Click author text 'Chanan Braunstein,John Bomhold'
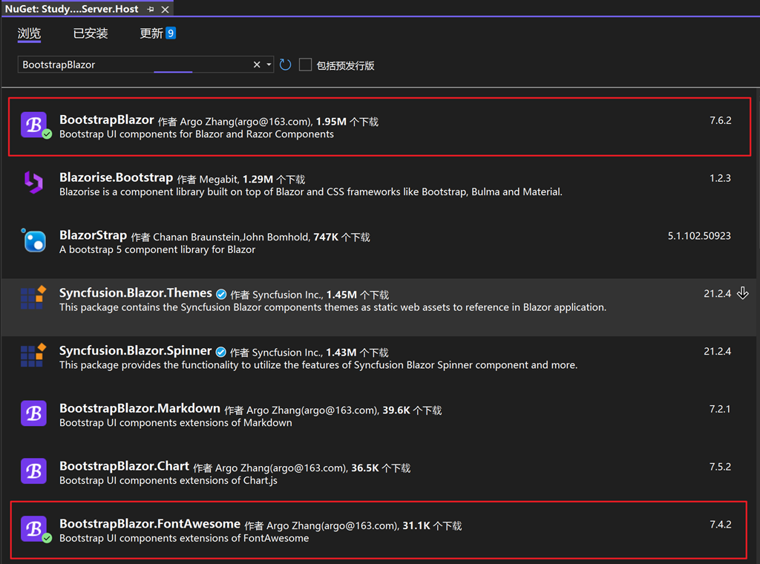Image resolution: width=760 pixels, height=564 pixels. (232, 237)
